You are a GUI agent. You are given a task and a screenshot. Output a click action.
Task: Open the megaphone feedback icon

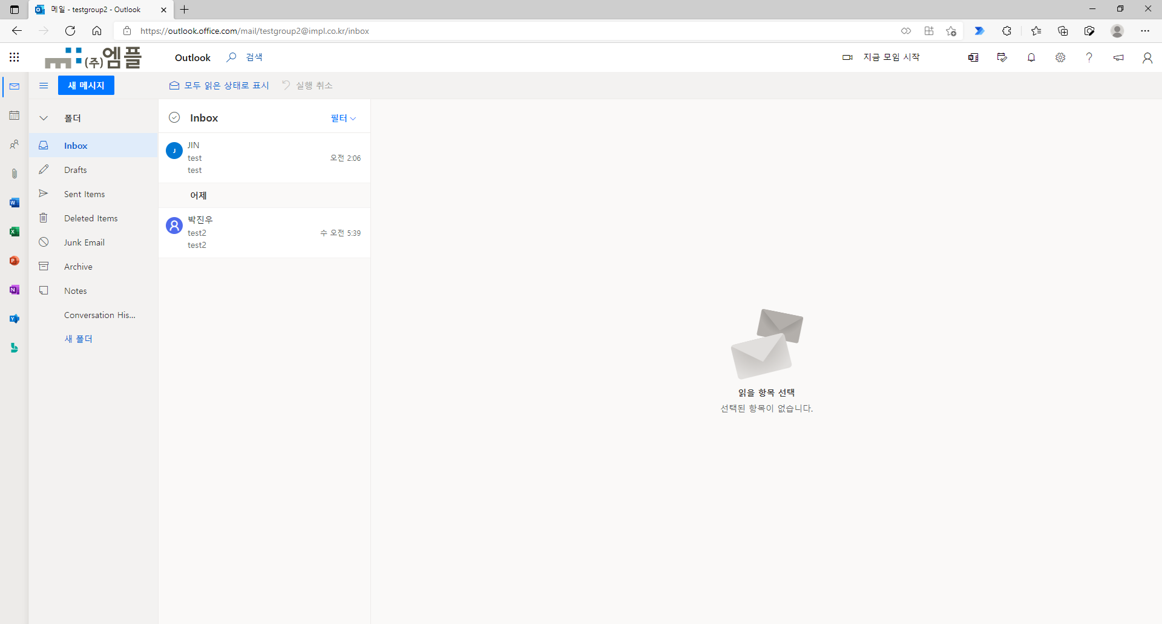[1118, 57]
